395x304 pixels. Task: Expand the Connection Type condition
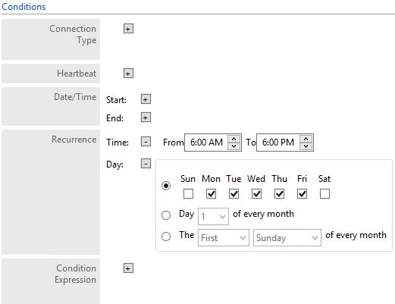click(128, 29)
